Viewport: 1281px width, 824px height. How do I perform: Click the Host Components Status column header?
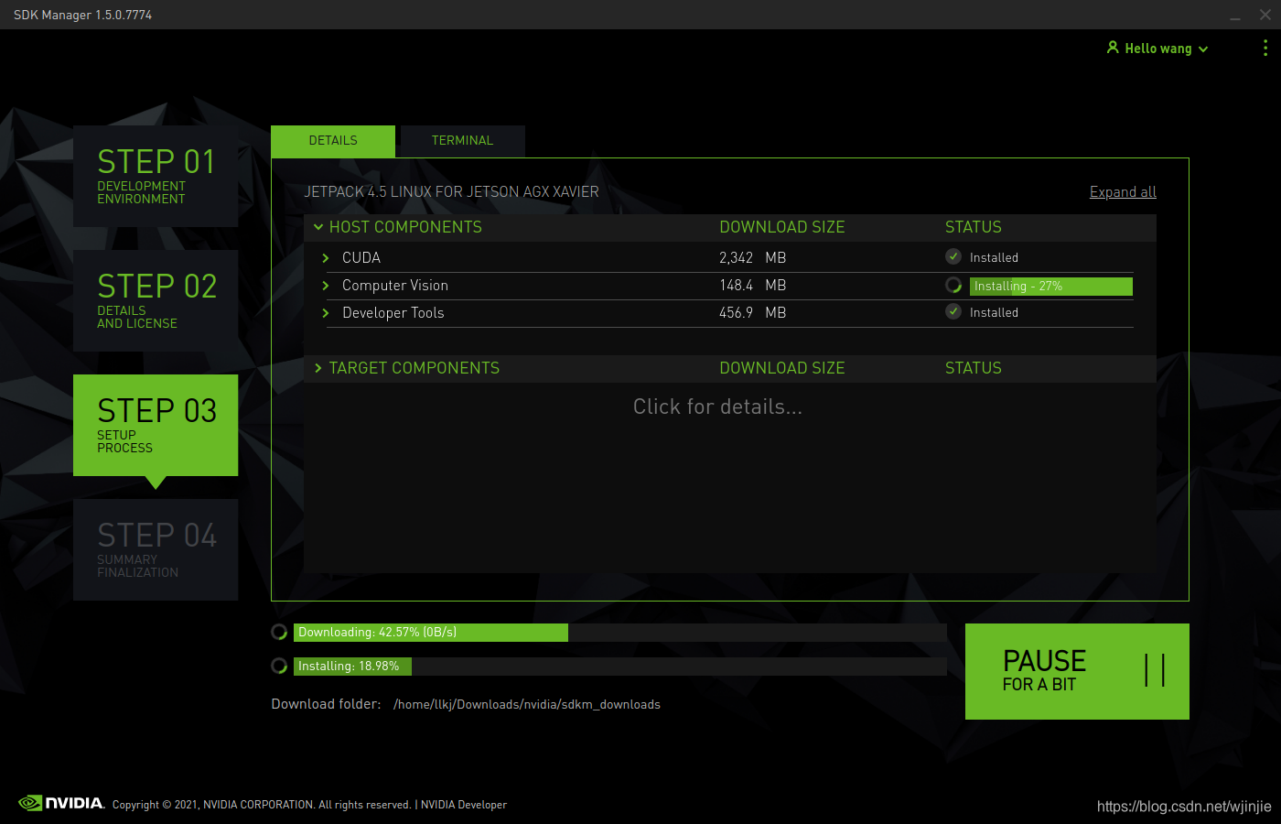click(x=973, y=227)
